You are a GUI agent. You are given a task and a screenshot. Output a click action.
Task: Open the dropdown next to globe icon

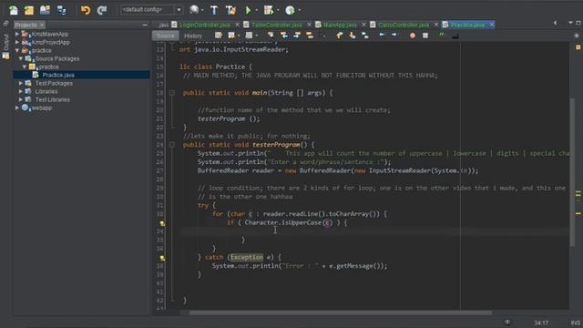click(x=202, y=10)
